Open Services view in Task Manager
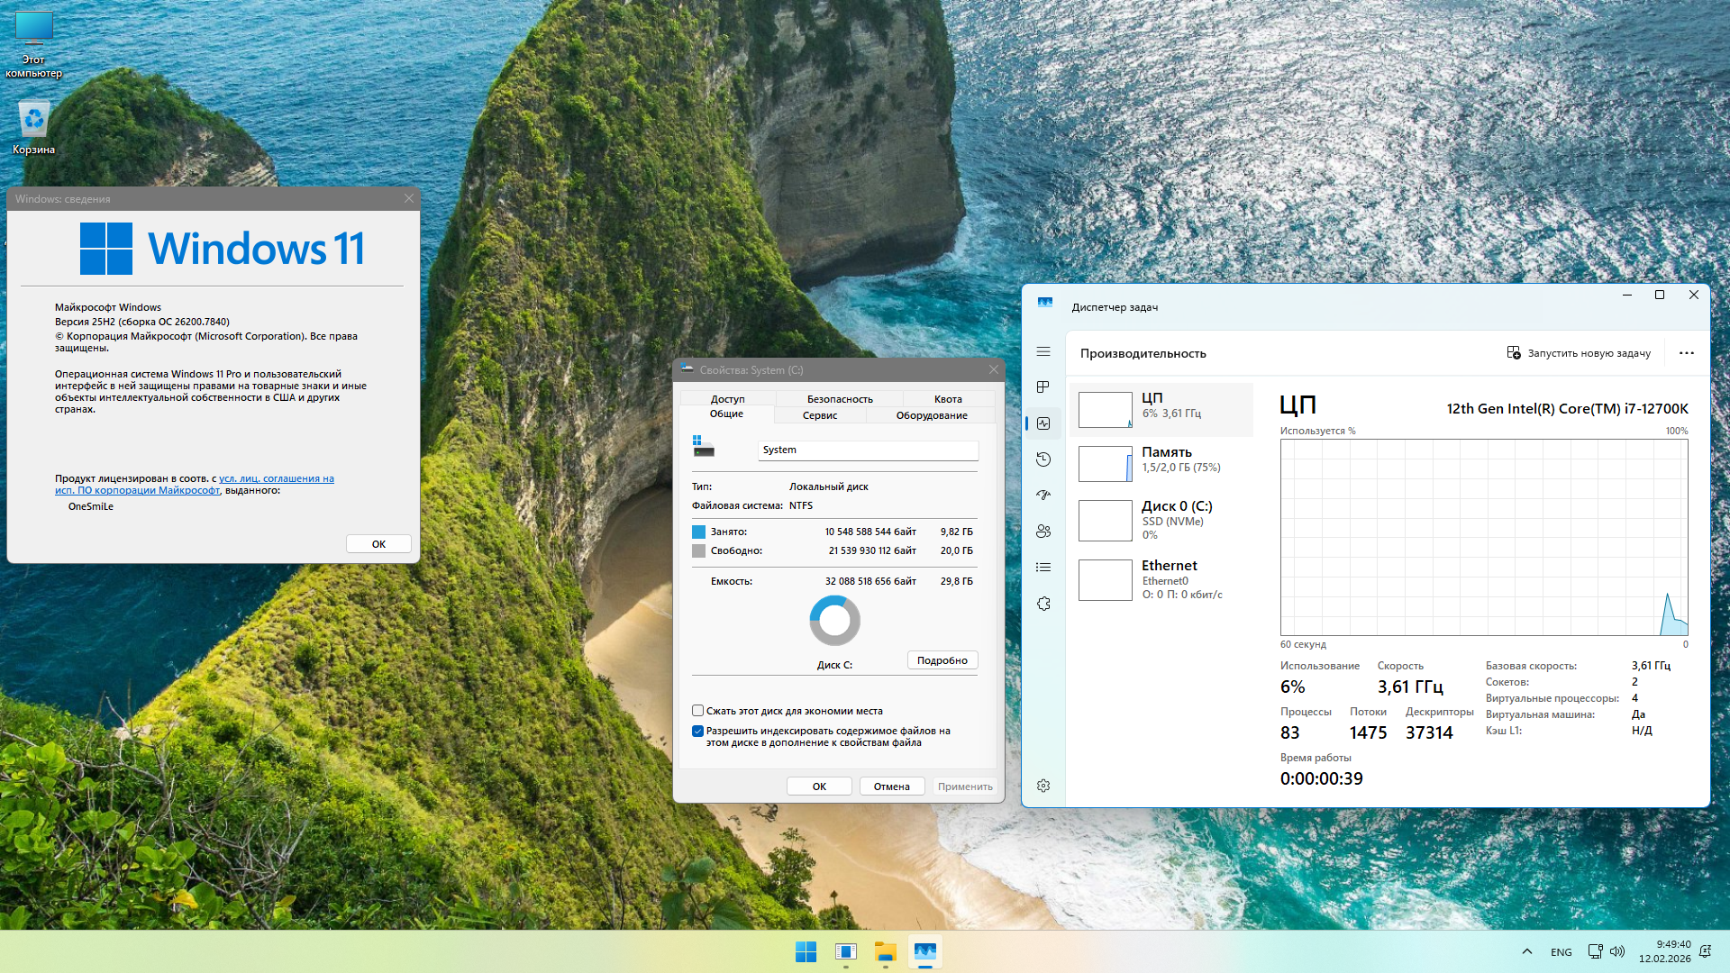Image resolution: width=1730 pixels, height=973 pixels. (1043, 604)
